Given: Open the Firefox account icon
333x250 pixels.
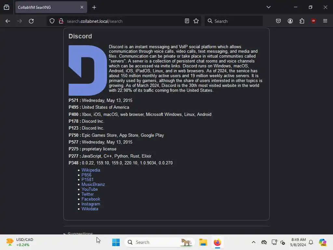Looking at the screenshot, I should (290, 21).
